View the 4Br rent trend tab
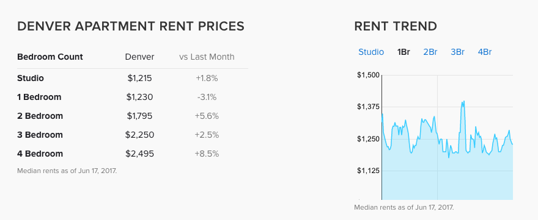This screenshot has width=538, height=220. 485,52
